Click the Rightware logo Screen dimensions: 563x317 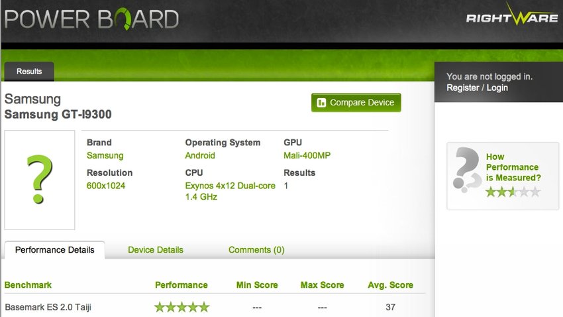click(x=512, y=15)
